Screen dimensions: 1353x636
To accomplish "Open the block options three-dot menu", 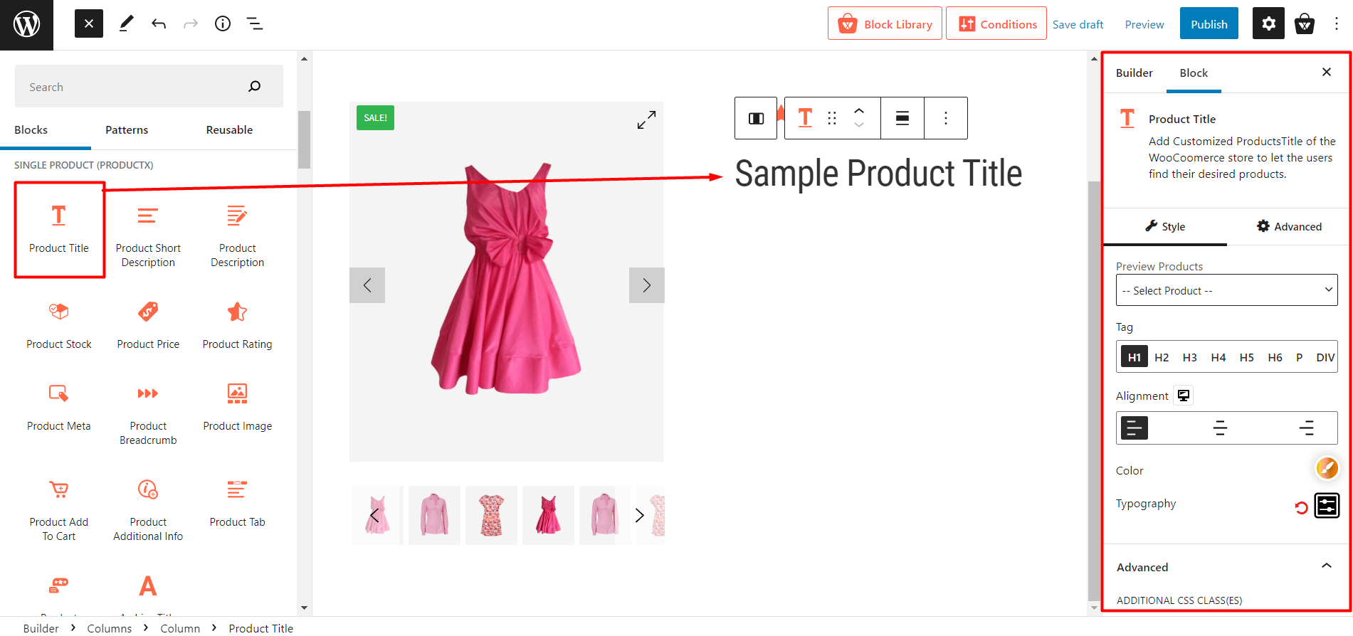I will [945, 118].
